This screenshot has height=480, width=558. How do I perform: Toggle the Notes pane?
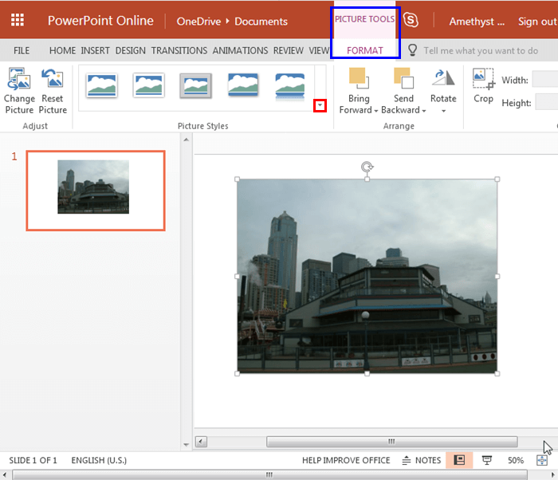tap(422, 460)
